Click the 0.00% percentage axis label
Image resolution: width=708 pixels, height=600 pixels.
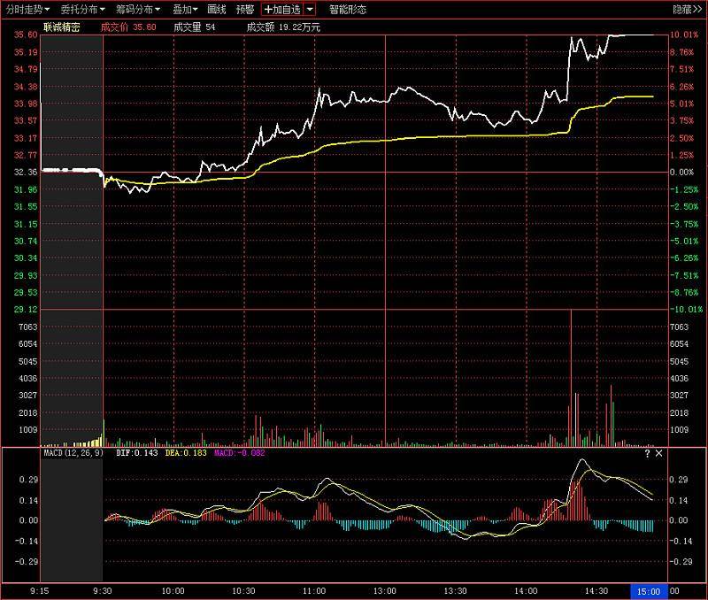click(681, 172)
